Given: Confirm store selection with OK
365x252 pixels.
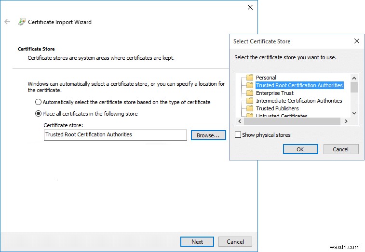Looking at the screenshot, I should coord(300,149).
